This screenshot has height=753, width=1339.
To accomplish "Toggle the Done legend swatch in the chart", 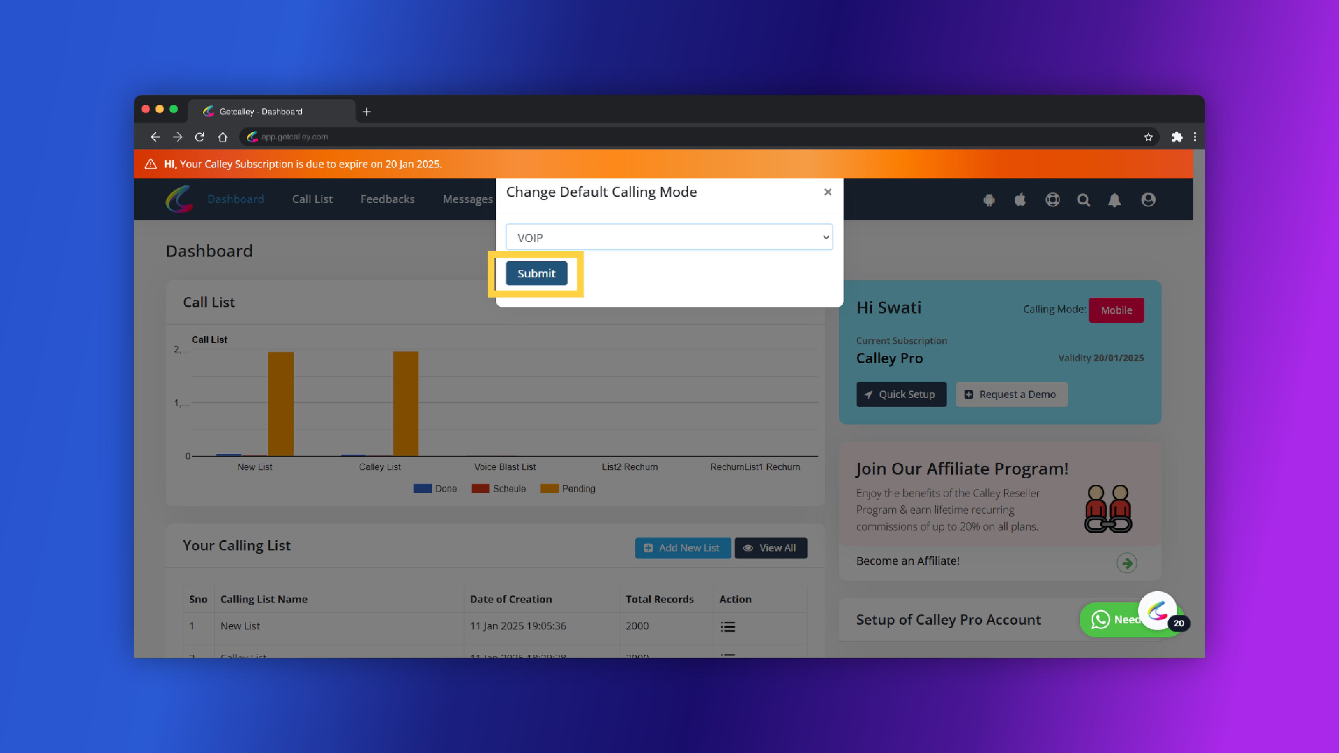I will (422, 488).
